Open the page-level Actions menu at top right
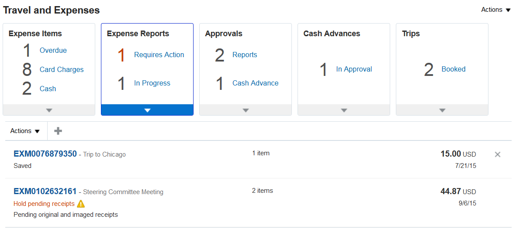Screen dimensions: 516x236 pyautogui.click(x=496, y=10)
